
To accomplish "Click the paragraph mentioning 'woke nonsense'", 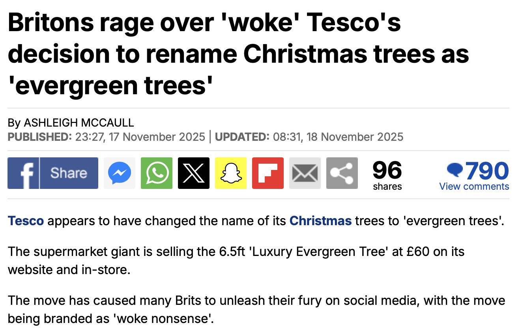I will tap(256, 309).
